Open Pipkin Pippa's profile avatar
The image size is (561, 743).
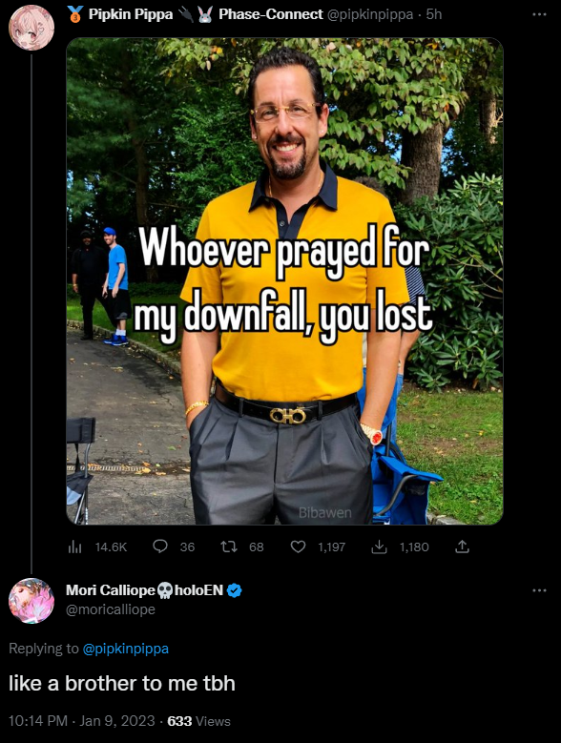[x=31, y=28]
